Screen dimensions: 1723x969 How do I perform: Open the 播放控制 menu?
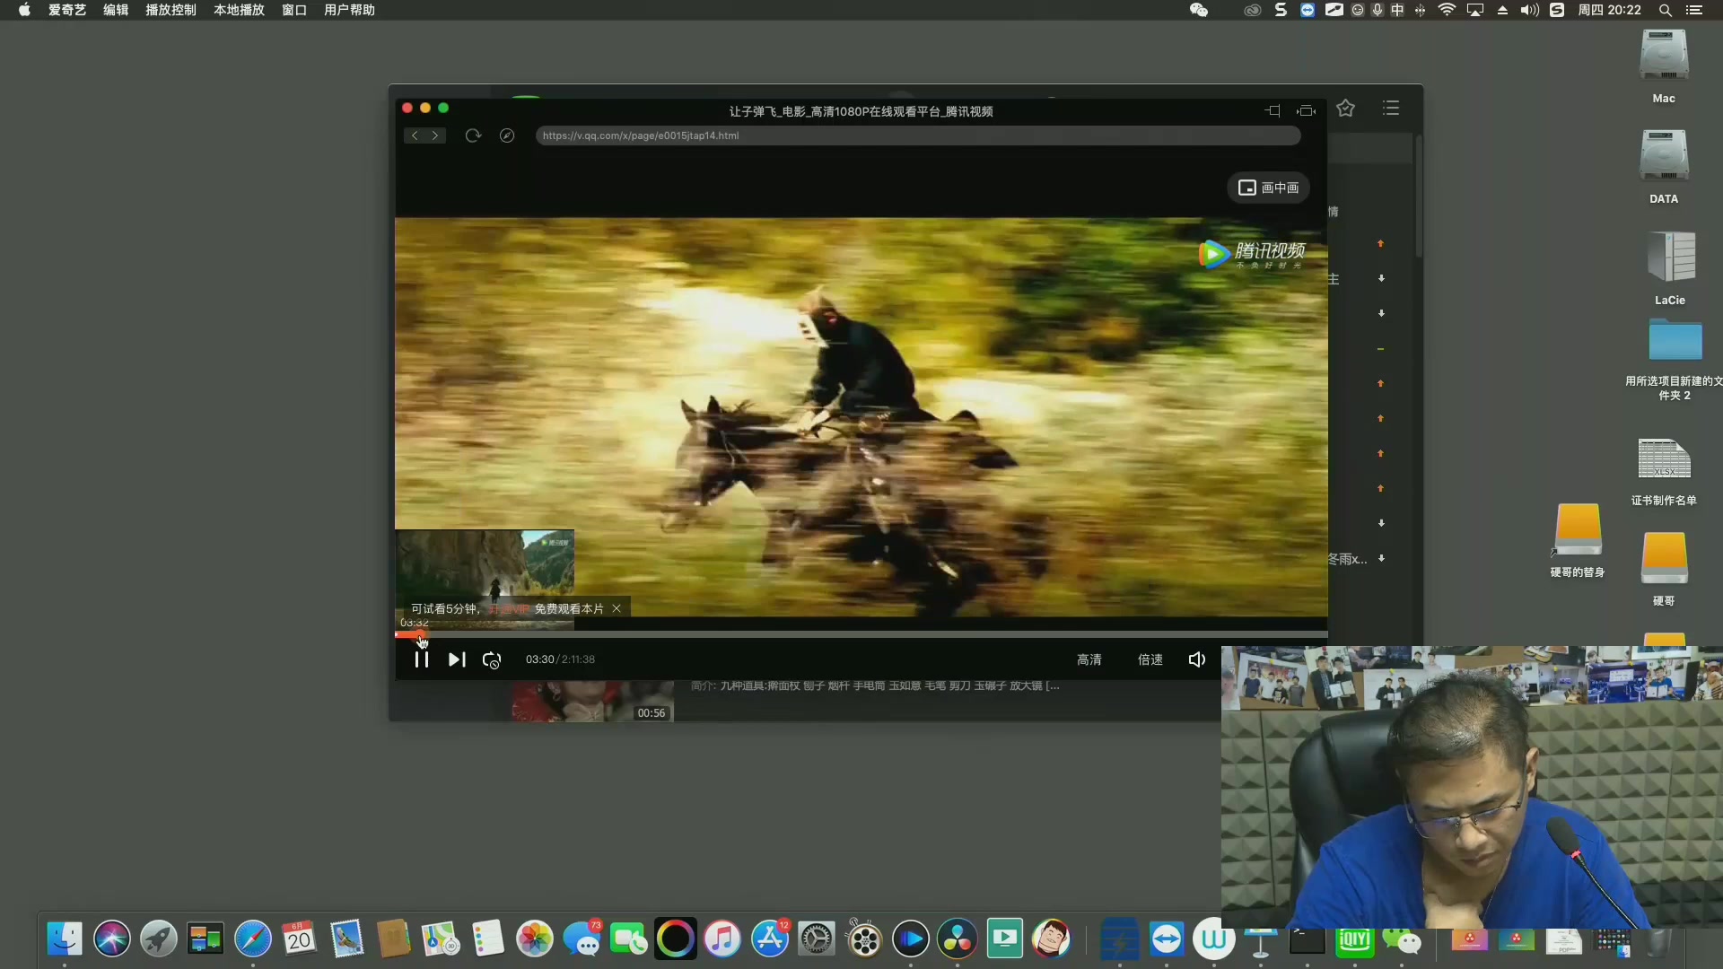point(171,10)
